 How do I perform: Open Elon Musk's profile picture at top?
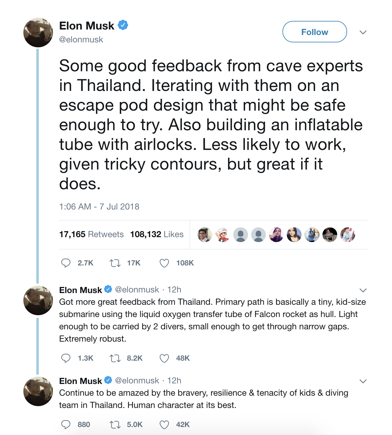click(38, 33)
